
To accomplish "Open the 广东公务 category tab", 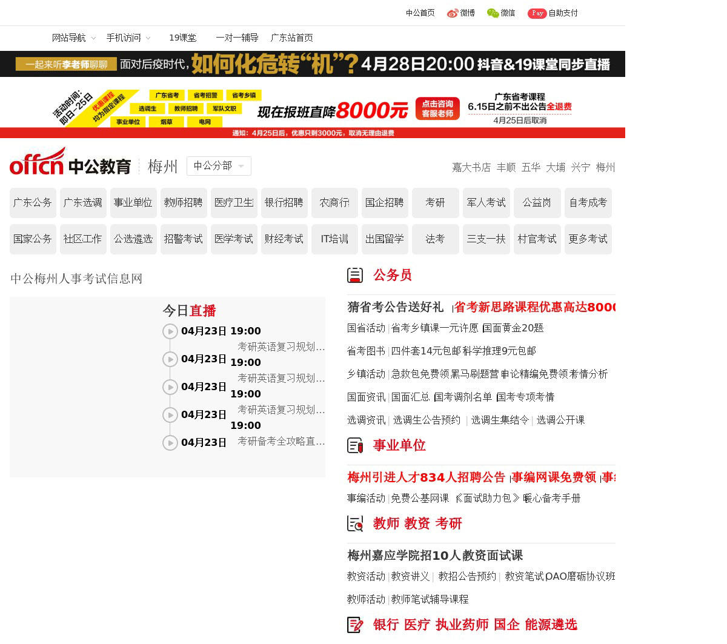I will coord(33,203).
